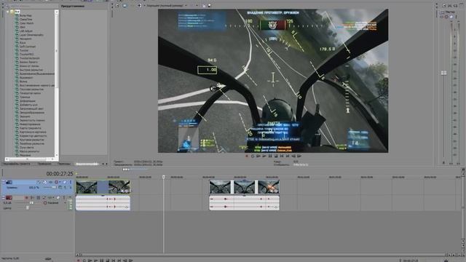This screenshot has height=262, width=466.
Task: Select Newsprint effect in the list
Action: pyautogui.click(x=25, y=39)
